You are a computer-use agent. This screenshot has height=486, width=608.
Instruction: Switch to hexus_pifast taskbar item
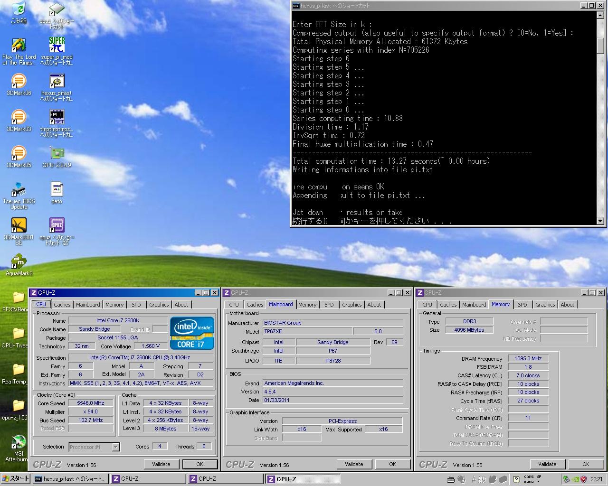pyautogui.click(x=70, y=479)
